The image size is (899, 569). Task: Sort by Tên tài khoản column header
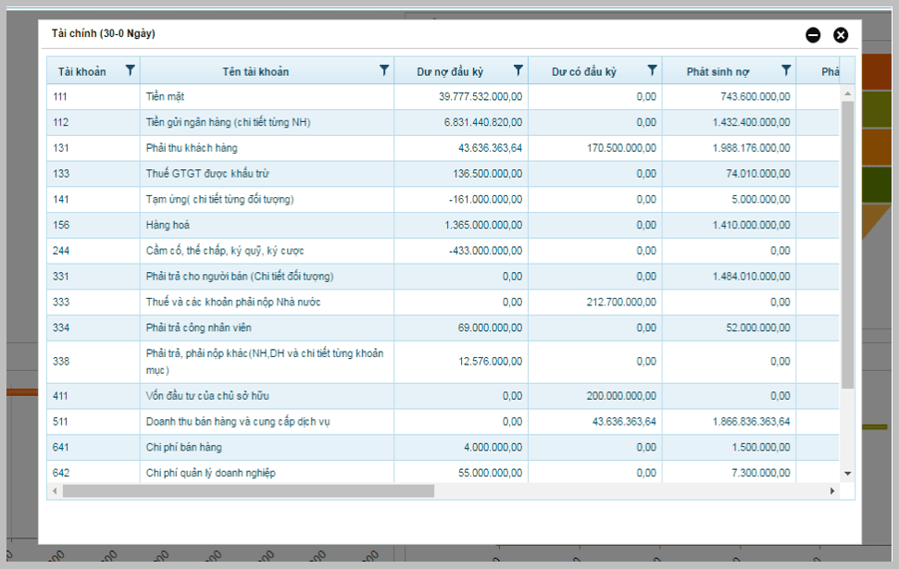tap(256, 71)
